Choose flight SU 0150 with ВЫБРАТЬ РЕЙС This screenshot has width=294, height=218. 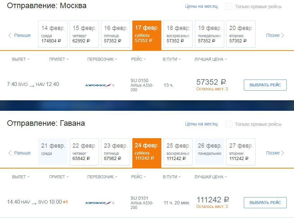click(x=265, y=85)
